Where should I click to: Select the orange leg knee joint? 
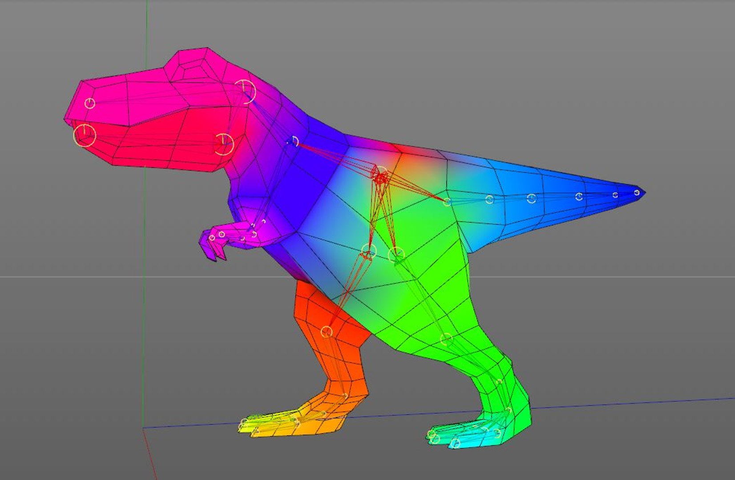(327, 332)
